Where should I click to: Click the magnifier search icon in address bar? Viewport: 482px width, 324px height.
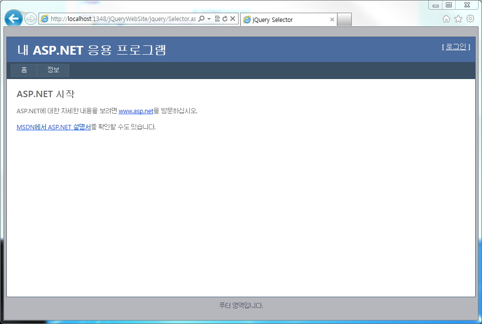point(201,19)
